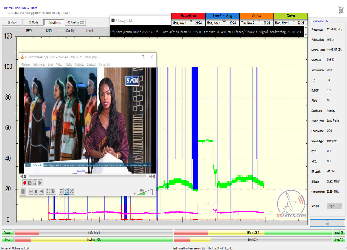
Task: Click the VLC playback seek bar
Action: 88,176
